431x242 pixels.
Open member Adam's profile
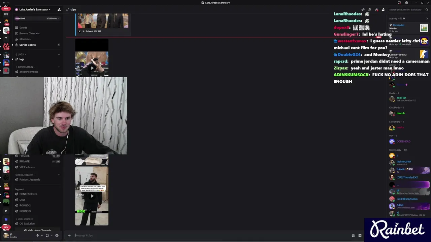pyautogui.click(x=408, y=206)
